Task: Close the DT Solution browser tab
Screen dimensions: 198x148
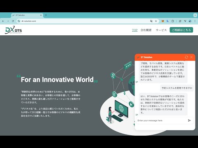Action: 41,15
